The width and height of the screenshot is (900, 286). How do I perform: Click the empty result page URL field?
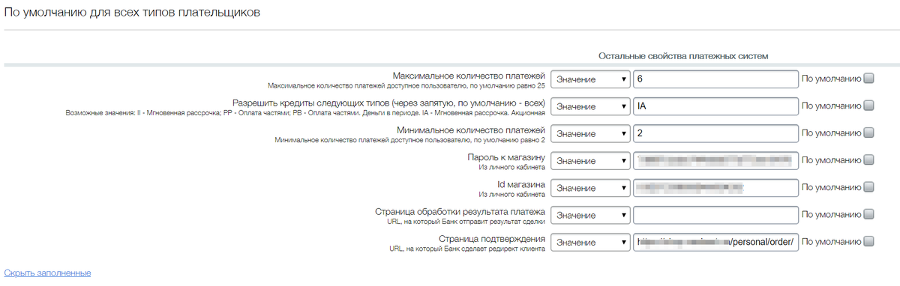pos(716,215)
